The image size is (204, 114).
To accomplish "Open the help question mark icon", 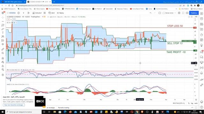I will [201, 107].
